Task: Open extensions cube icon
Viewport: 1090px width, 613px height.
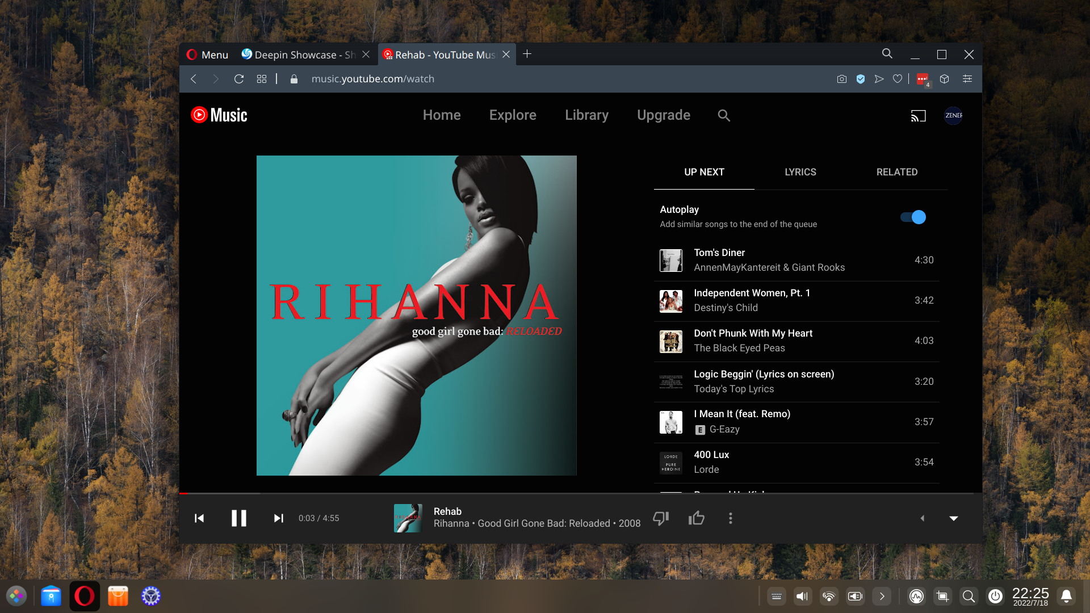Action: [945, 79]
